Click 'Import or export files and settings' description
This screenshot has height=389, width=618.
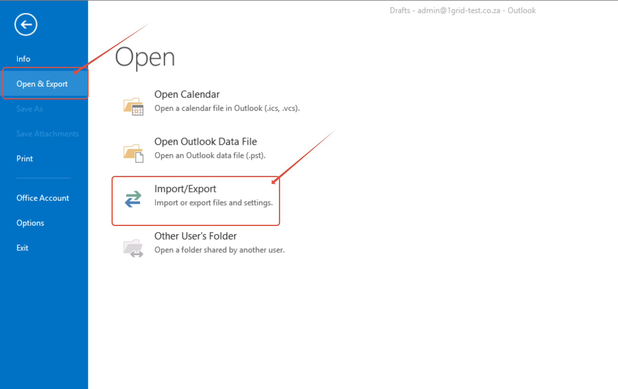point(214,203)
